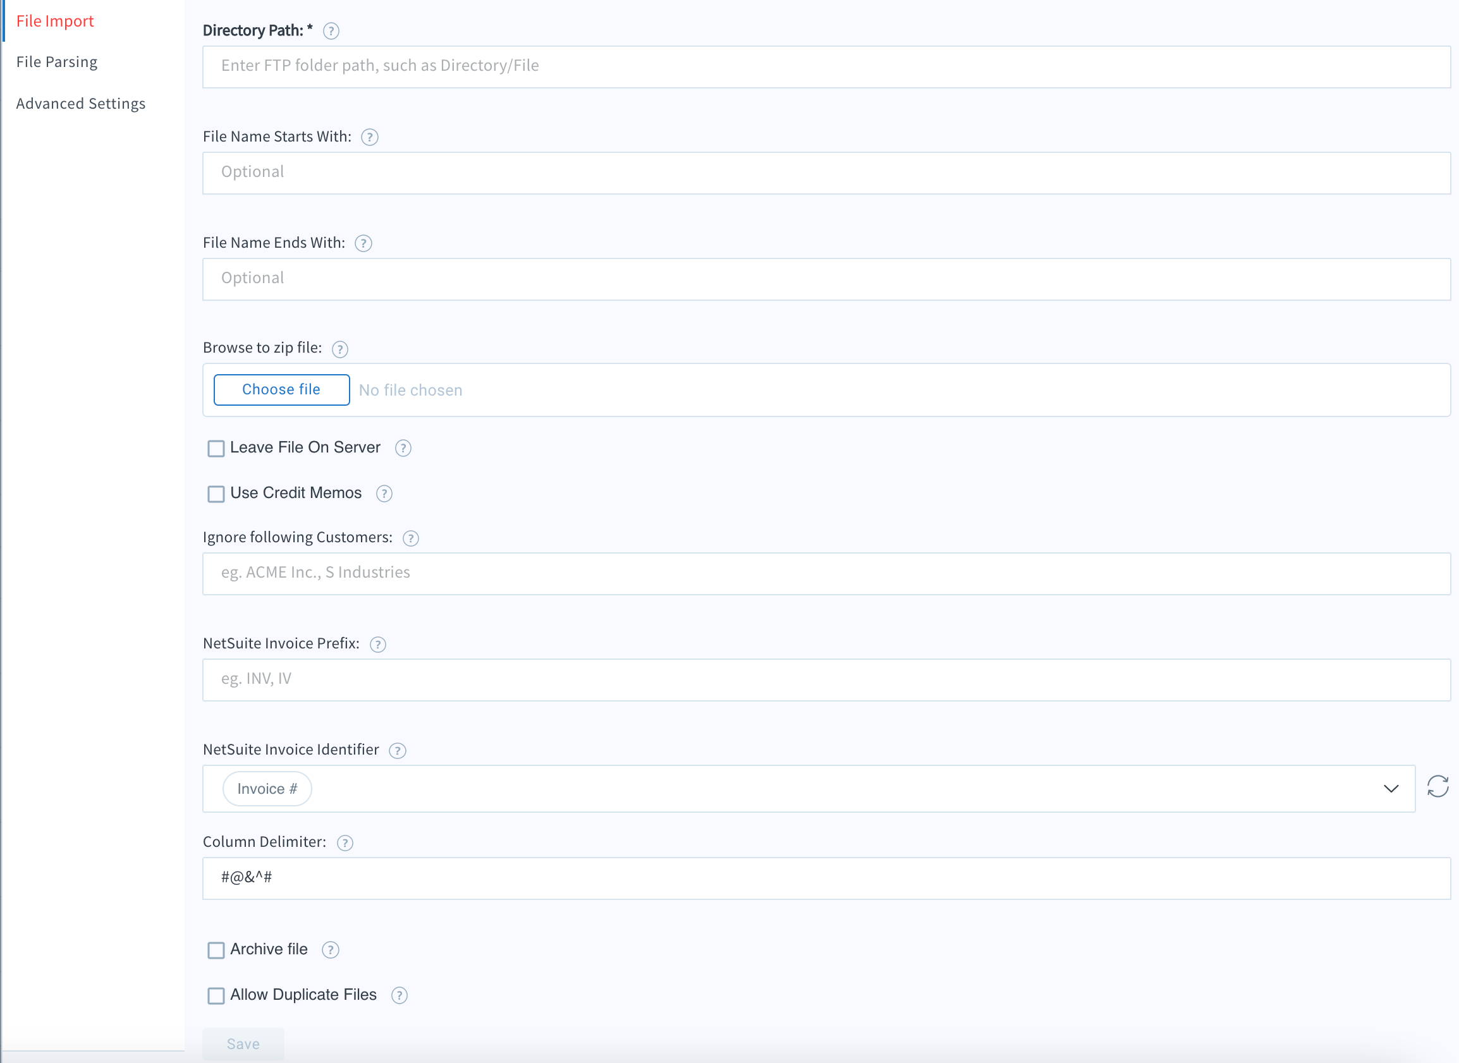Select the Invoice # chip

(x=267, y=789)
